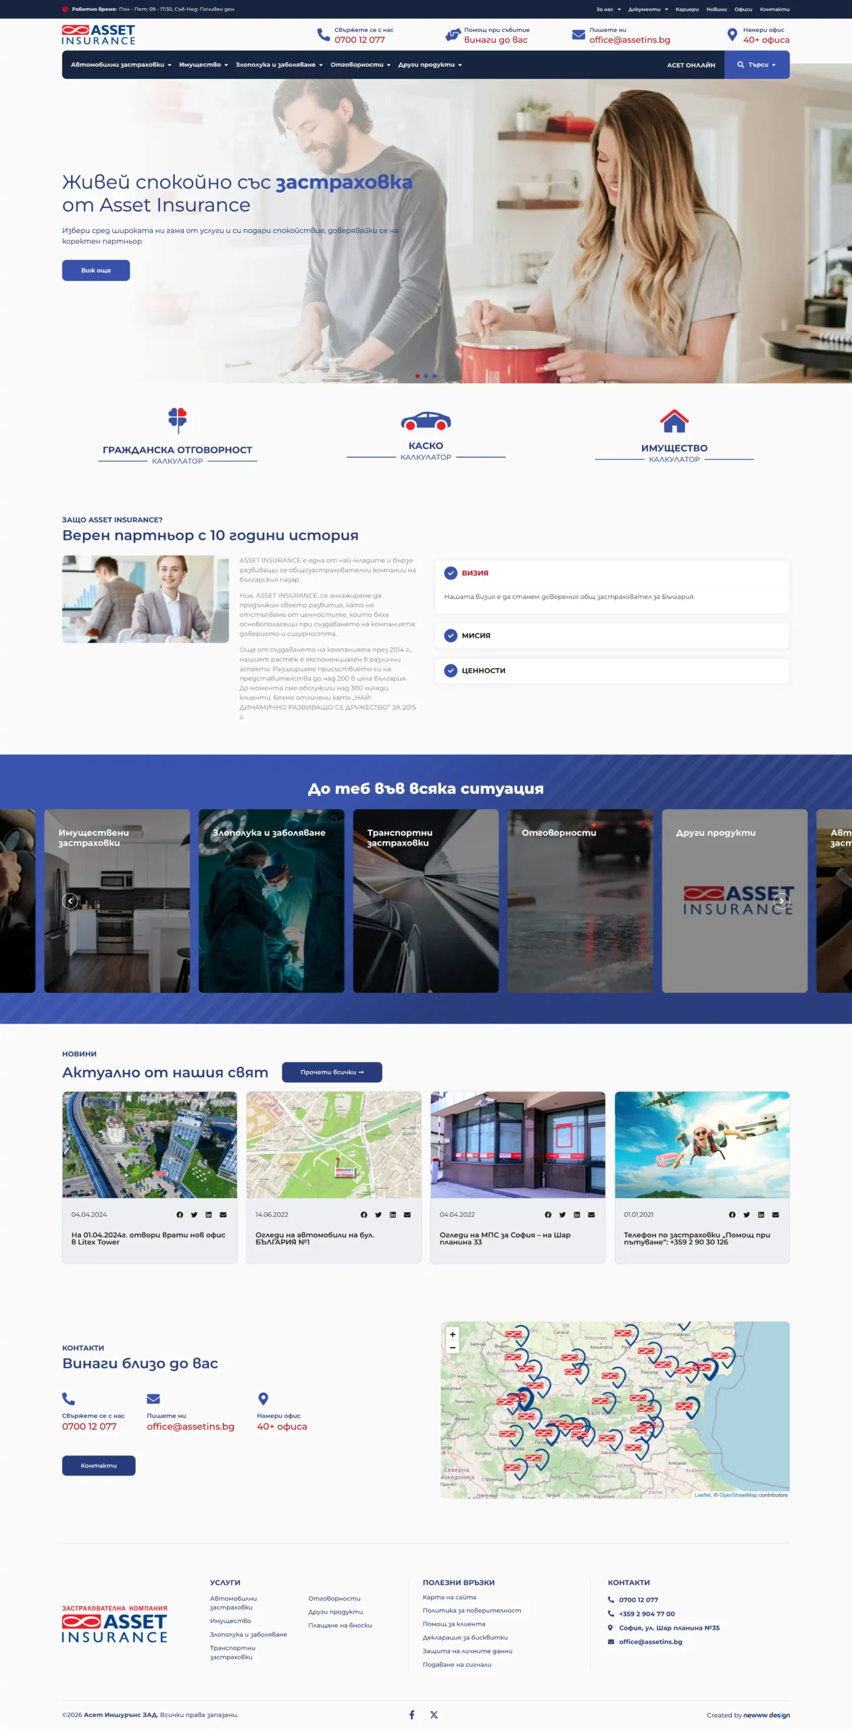Expand the ЦЕННОСТИ accordion item
Screen dimensions: 852x1729
pos(612,671)
